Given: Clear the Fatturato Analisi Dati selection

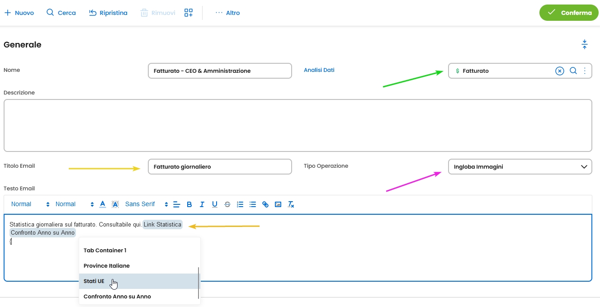Looking at the screenshot, I should (560, 71).
